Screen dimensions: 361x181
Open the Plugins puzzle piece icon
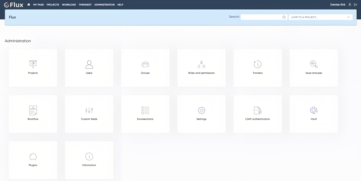33,157
